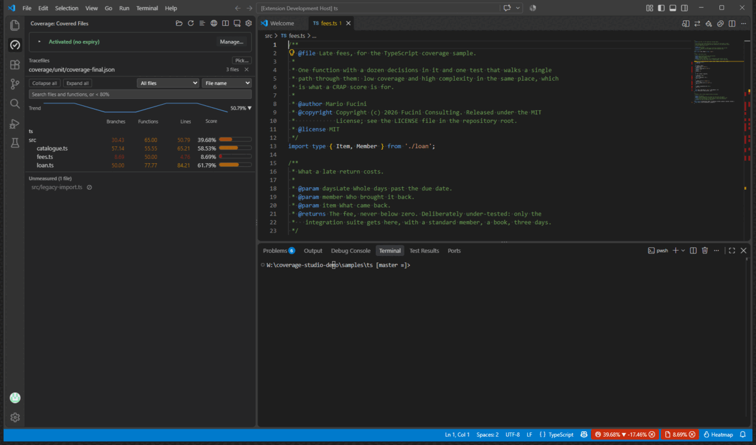This screenshot has height=445, width=756.
Task: Click the open-folder icon in the Coverage panel header
Action: point(180,23)
